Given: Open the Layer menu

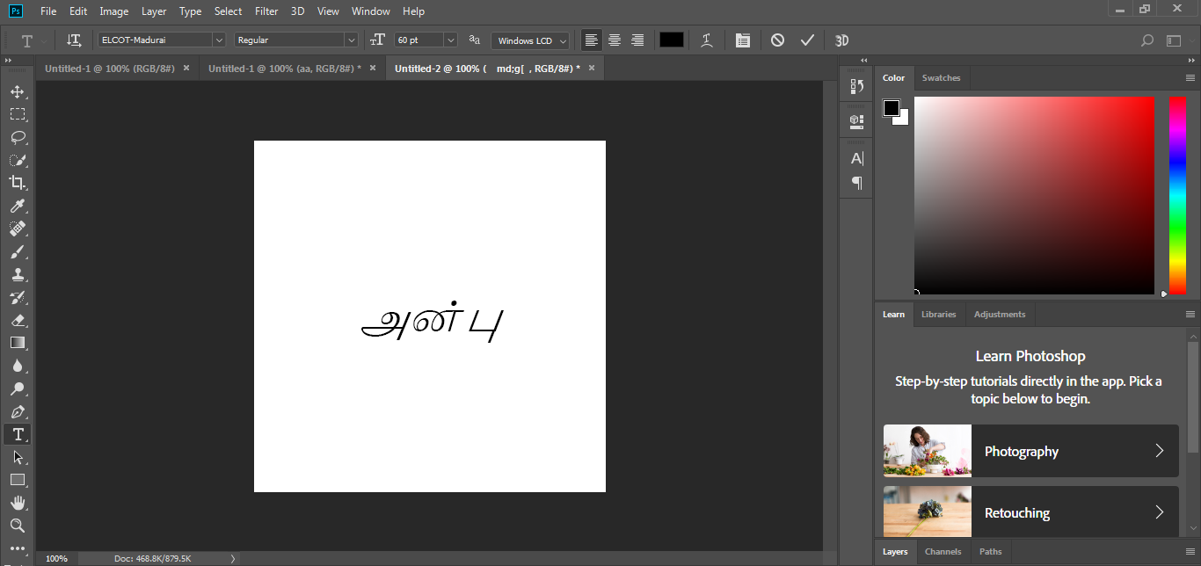Looking at the screenshot, I should coord(154,11).
